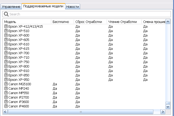Click Чтение Отработки 'Да' for Epson XP-510
The height and width of the screenshot is (116, 174).
click(110, 31)
